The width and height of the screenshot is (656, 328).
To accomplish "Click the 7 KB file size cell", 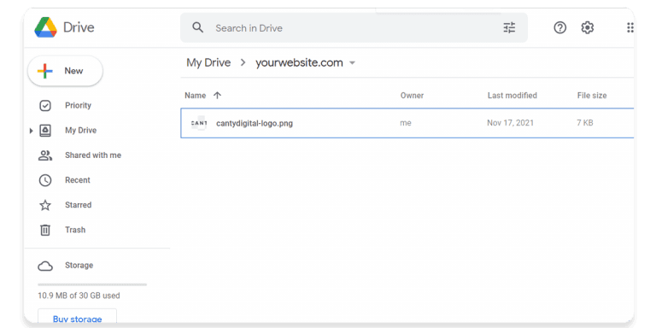I will pos(585,123).
